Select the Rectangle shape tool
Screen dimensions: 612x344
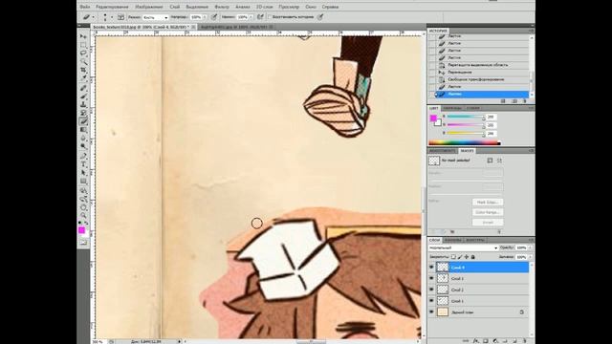[83, 182]
